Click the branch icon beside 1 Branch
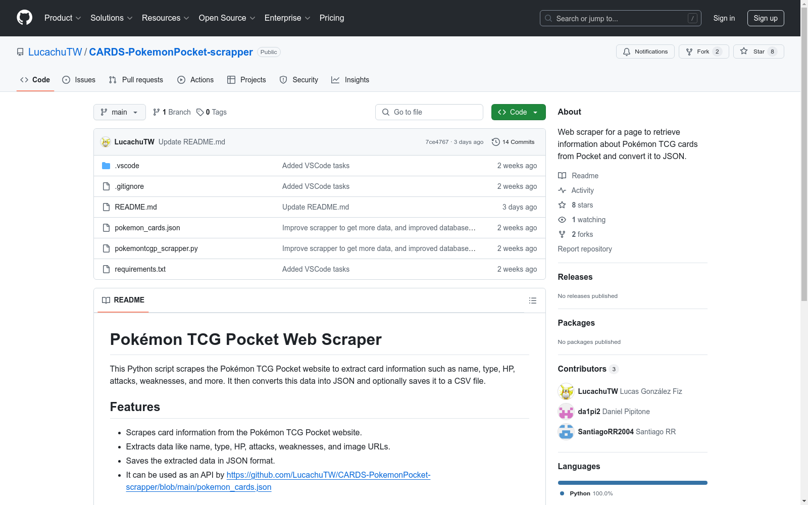Screen dimensions: 808x505 [157, 112]
